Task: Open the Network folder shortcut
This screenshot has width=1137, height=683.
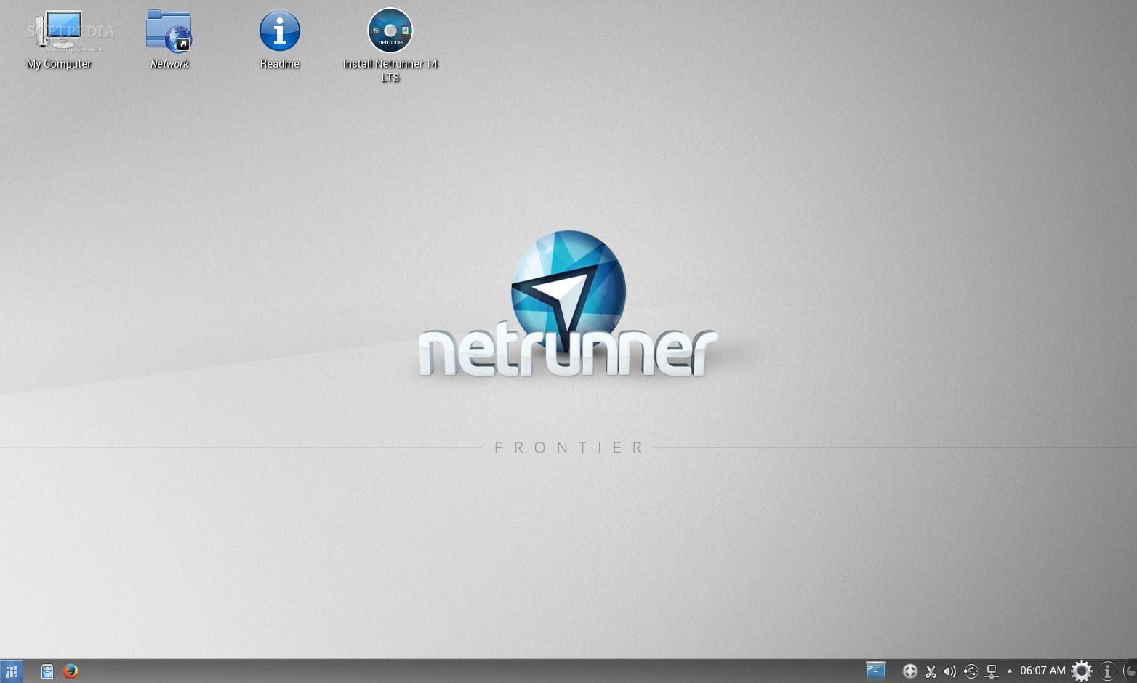Action: click(x=169, y=31)
